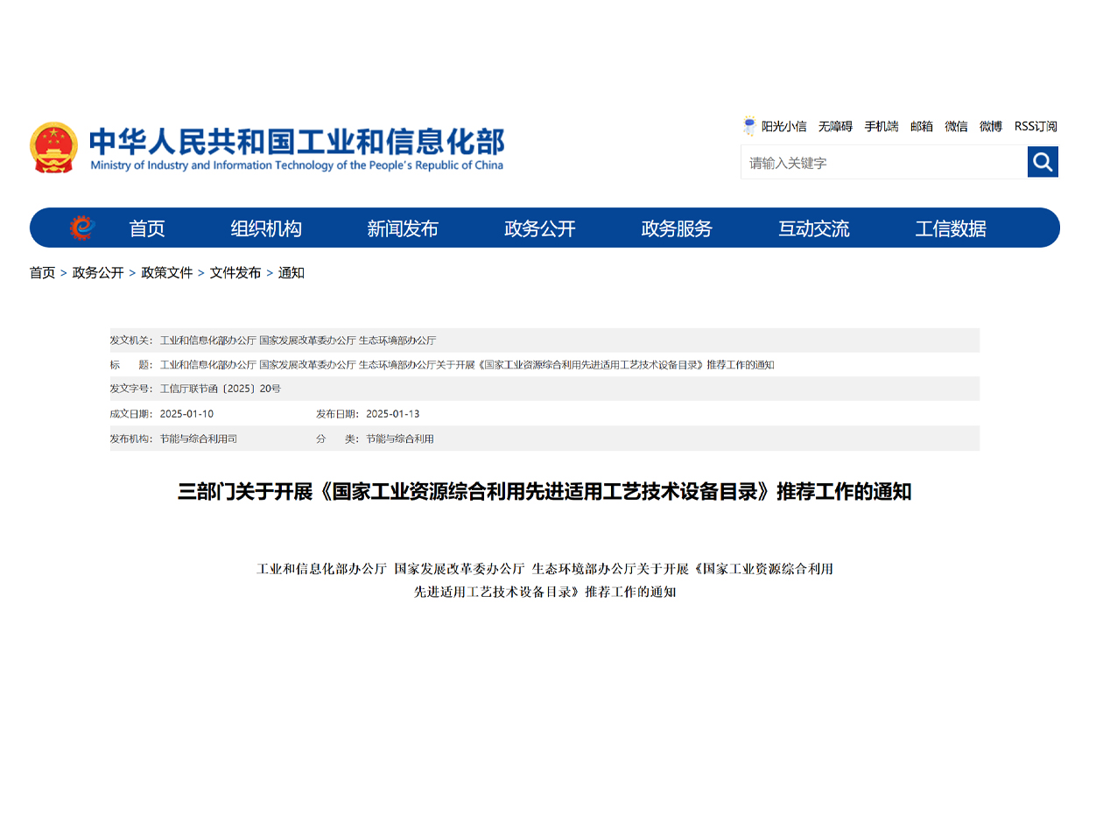Go to 首页 in main navigation
1117x814 pixels.
[147, 228]
